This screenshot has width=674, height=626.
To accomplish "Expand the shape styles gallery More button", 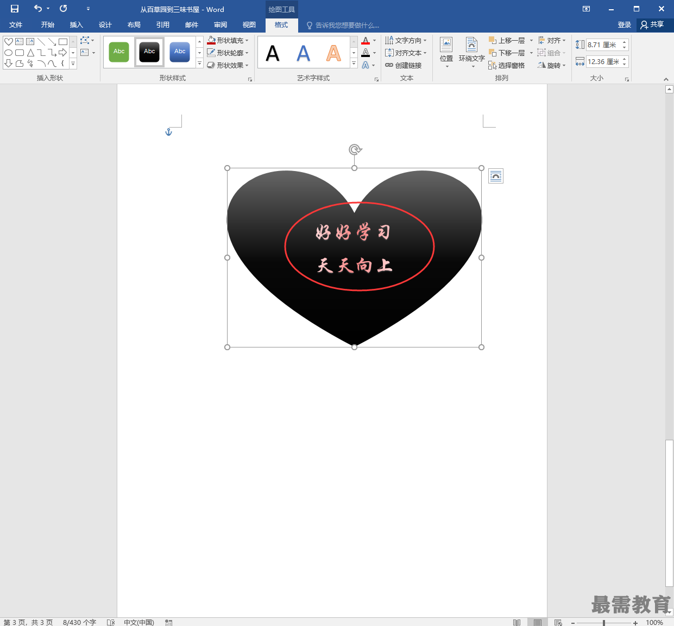I will point(199,64).
